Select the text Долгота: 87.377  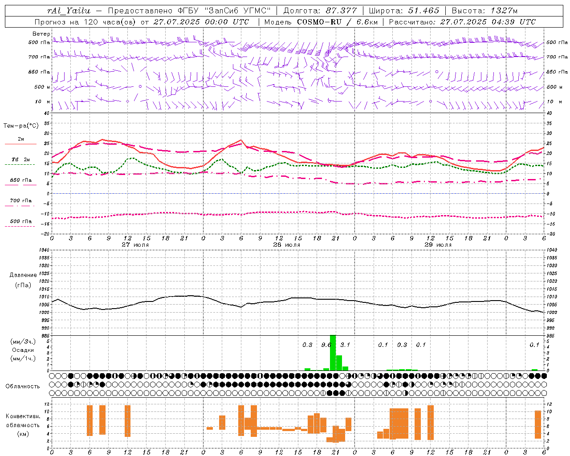[320, 11]
